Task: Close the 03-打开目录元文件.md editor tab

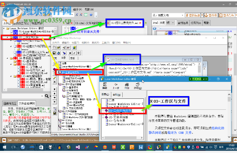Action: point(140,23)
